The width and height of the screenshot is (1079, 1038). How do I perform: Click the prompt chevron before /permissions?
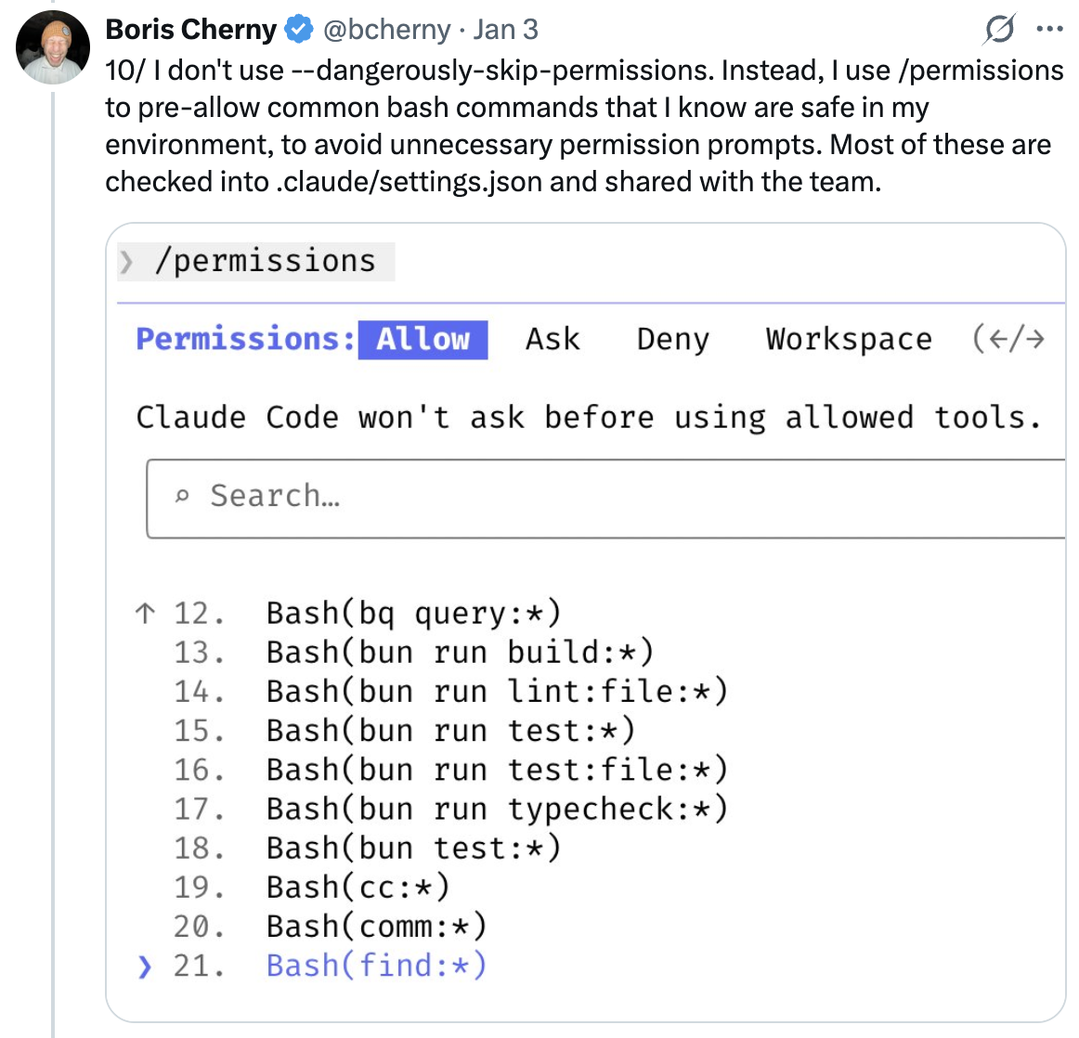[x=127, y=262]
